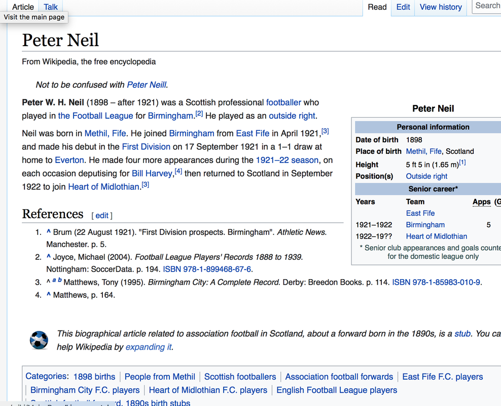Open Heart of Midlothian F.C. players category
501x406 pixels.
click(x=208, y=390)
